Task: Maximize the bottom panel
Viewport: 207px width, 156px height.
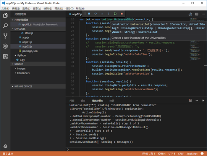Action: point(197,100)
